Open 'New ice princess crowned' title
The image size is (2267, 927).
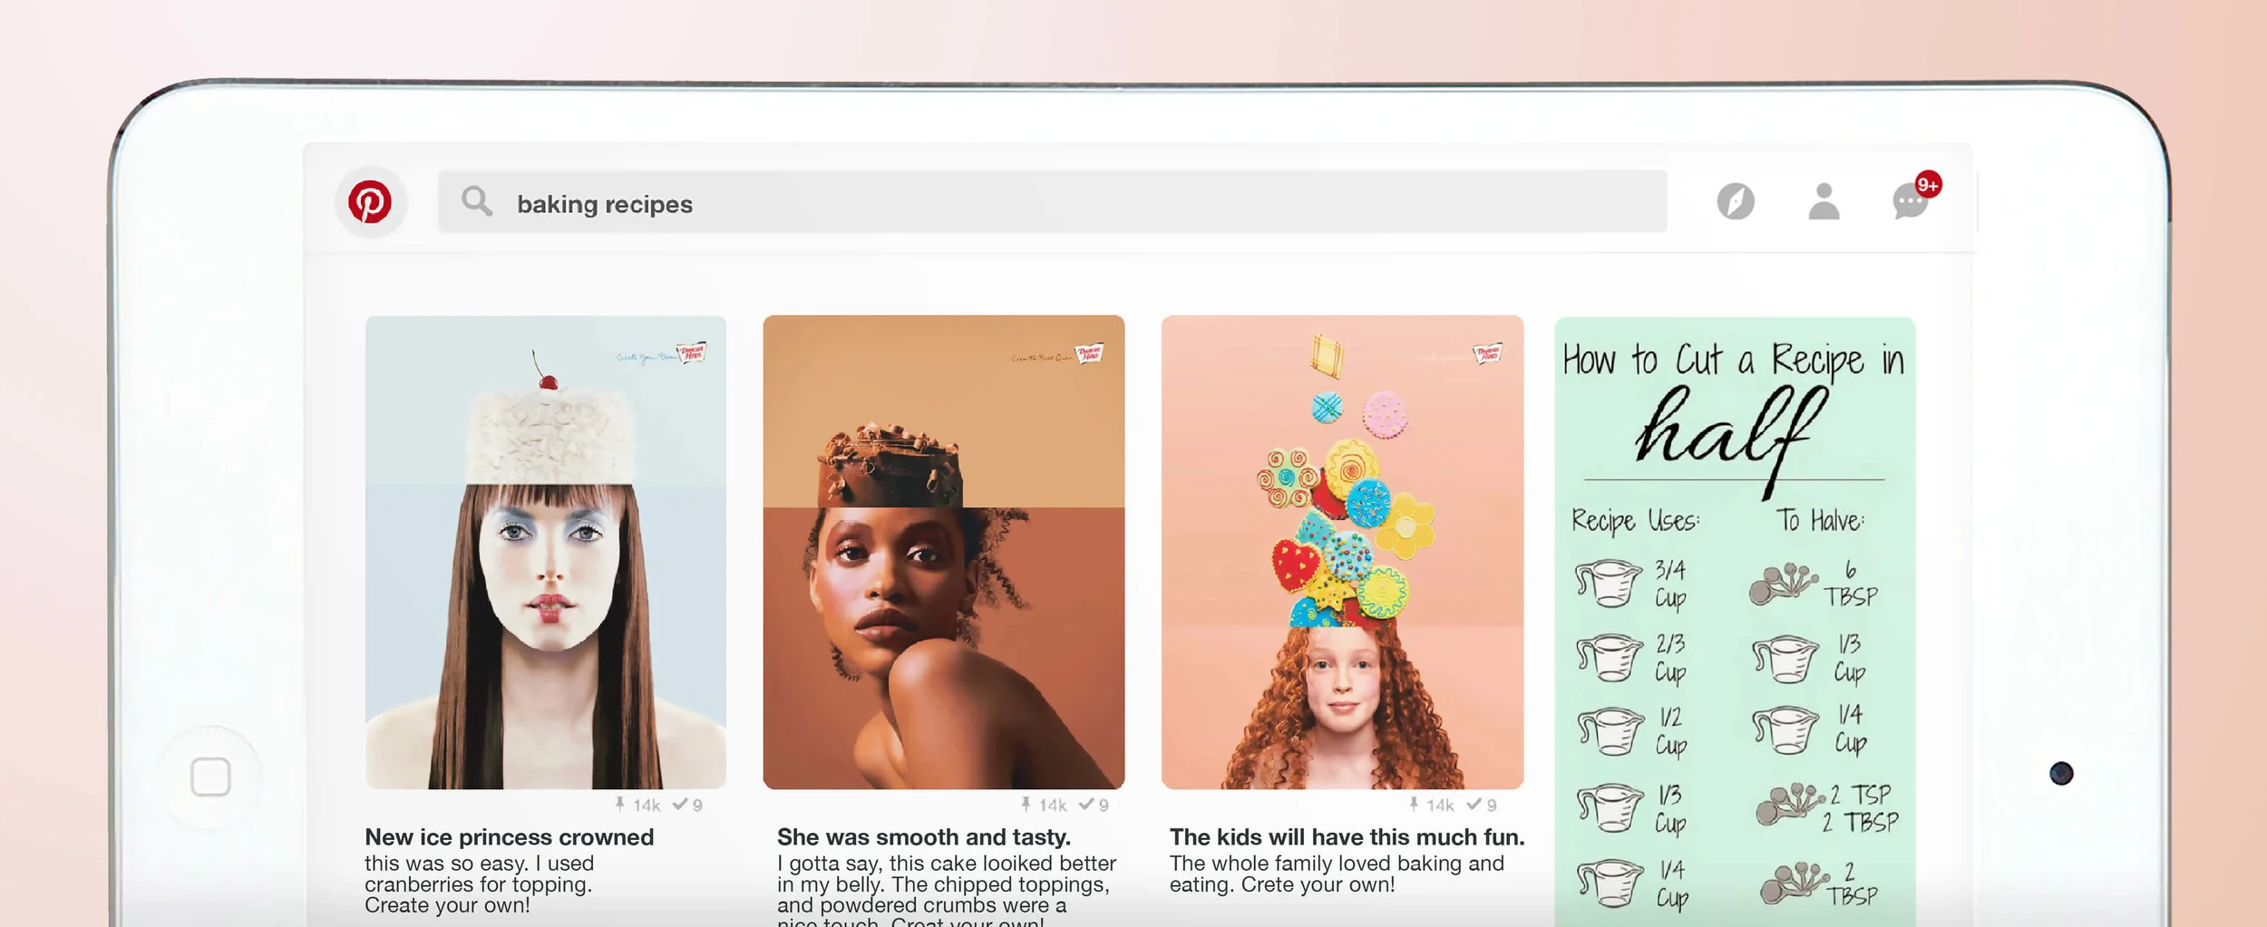point(509,837)
